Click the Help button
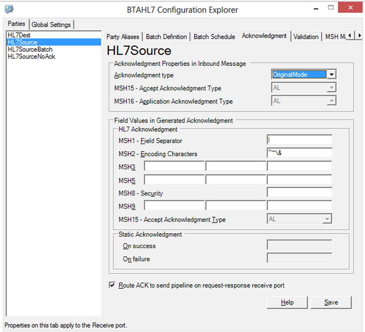365x332 pixels. (x=287, y=302)
